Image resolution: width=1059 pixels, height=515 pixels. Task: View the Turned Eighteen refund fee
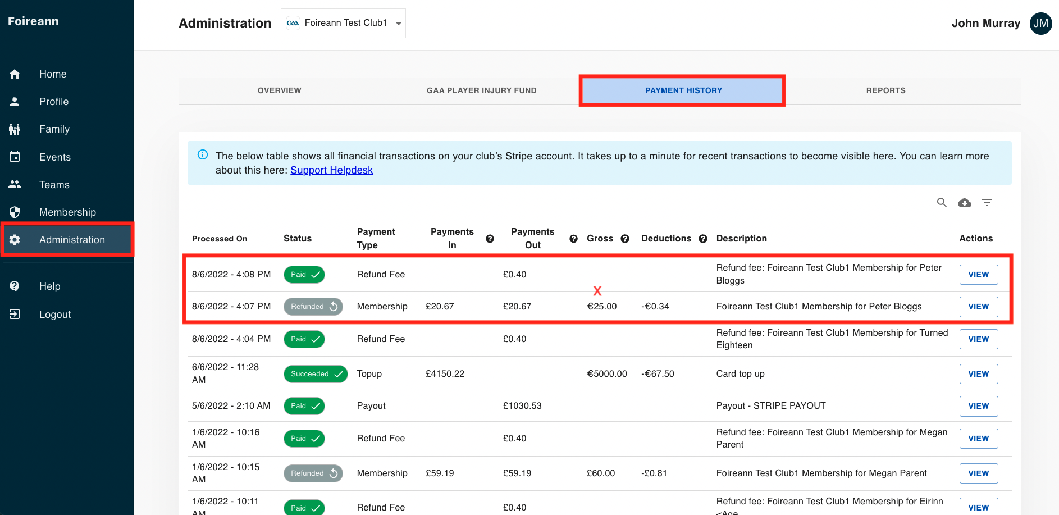(x=979, y=339)
